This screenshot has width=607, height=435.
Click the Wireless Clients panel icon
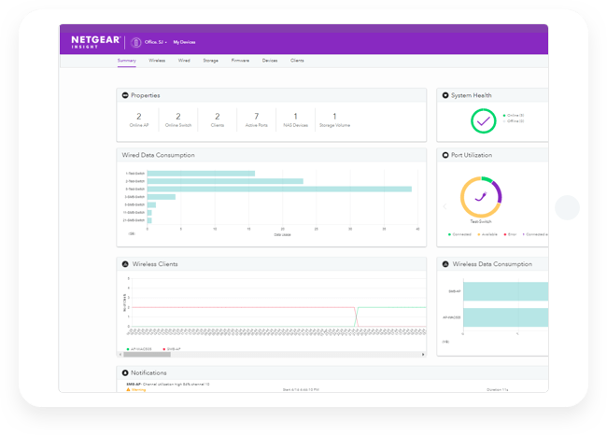tap(126, 264)
